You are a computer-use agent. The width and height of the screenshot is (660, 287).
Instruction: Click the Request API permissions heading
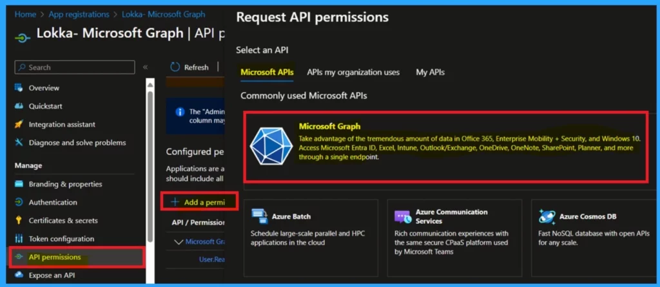point(313,17)
